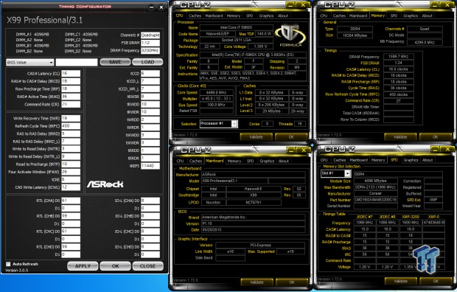Close the Timing Configurator window
The width and height of the screenshot is (457, 292).
point(161,7)
